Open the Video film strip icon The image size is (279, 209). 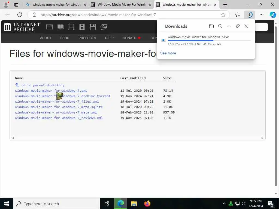[x=71, y=27]
